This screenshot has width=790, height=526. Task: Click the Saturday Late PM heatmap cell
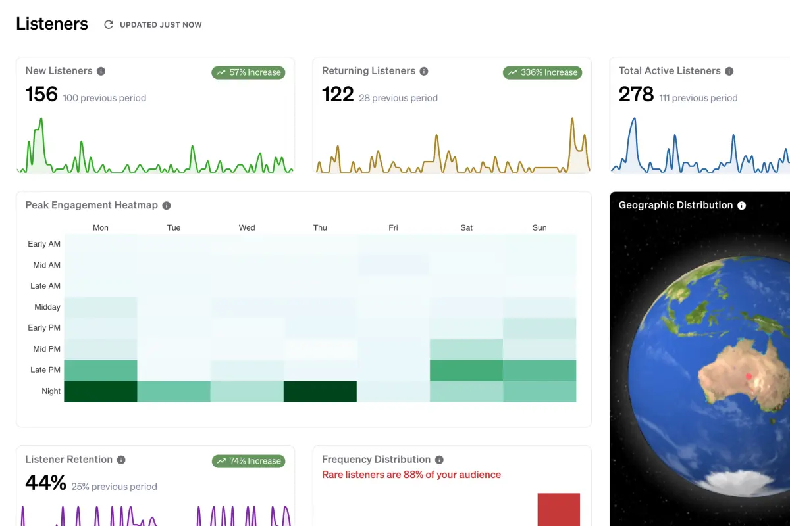click(x=466, y=370)
